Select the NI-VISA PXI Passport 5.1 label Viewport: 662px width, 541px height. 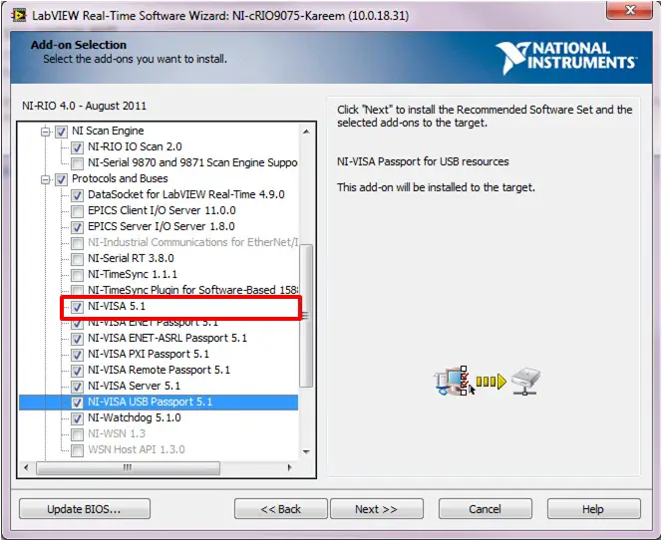pyautogui.click(x=149, y=354)
